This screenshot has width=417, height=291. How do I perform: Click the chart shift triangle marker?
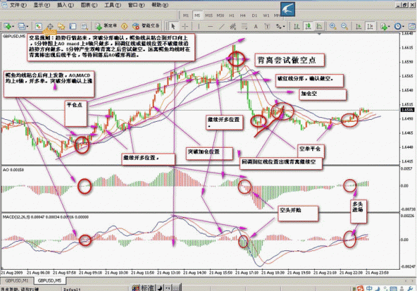click(x=319, y=34)
